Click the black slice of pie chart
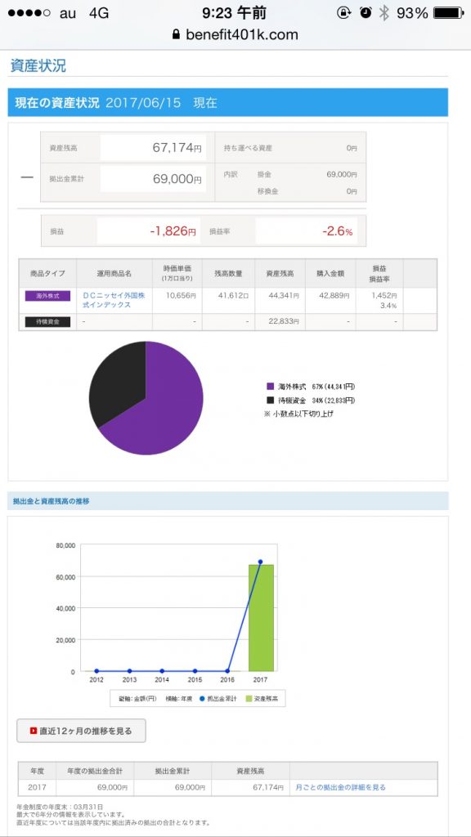The image size is (471, 837). pos(118,384)
